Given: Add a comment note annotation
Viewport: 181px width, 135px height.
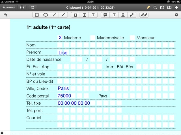Looking at the screenshot, I should pos(105,15).
